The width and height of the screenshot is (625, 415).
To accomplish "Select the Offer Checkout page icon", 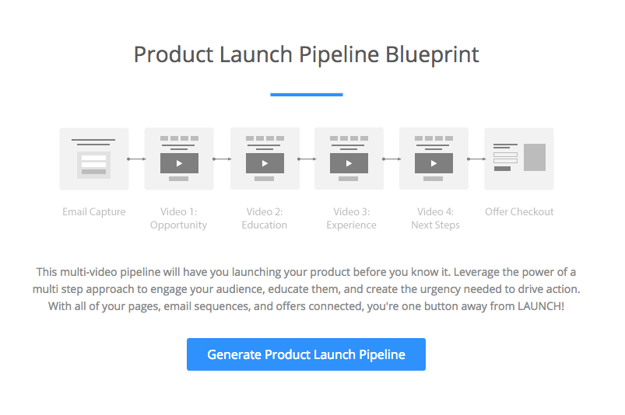I will point(519,159).
